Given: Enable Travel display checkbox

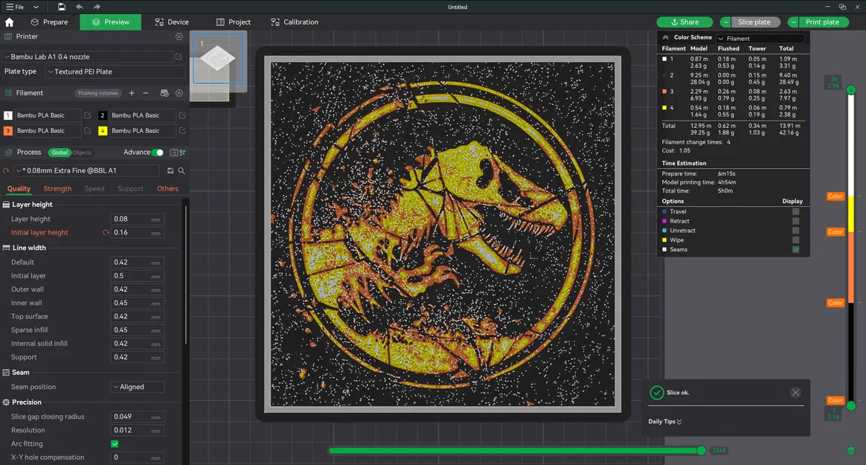Looking at the screenshot, I should 796,211.
